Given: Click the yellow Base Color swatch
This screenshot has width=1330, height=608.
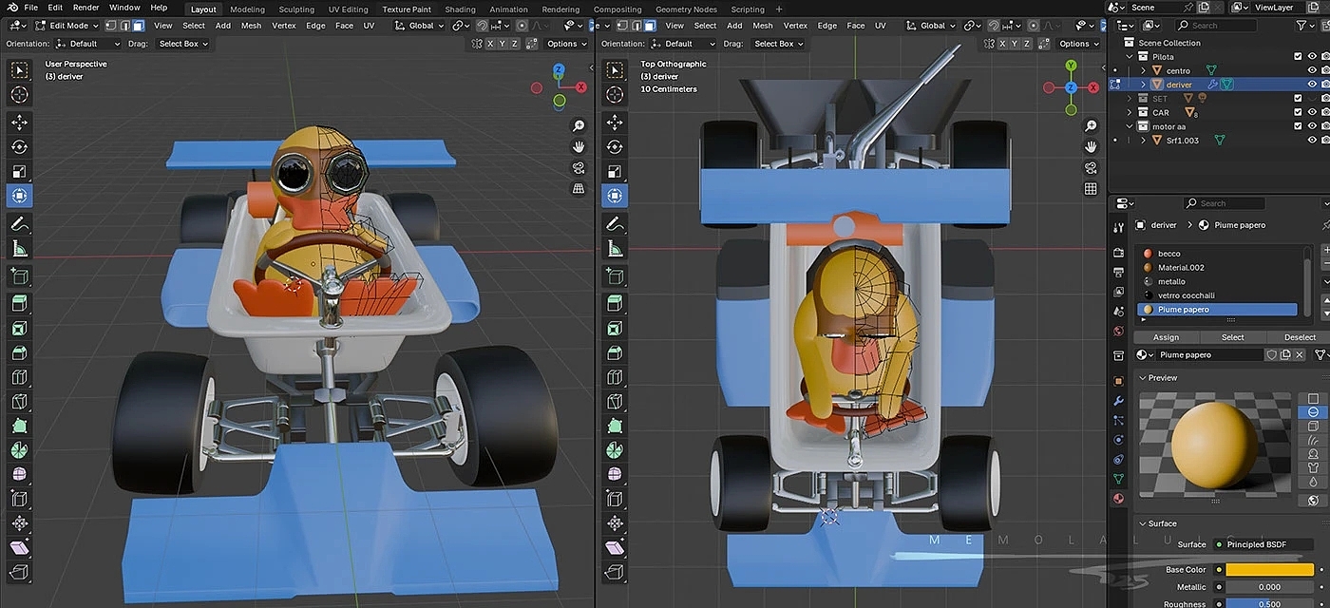Looking at the screenshot, I should [x=1269, y=570].
